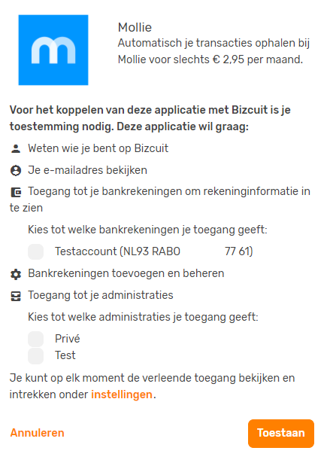Click the wallet icon beside 'Toegang tot je bankrekeningen'
Screen dimensions: 330x466
pos(16,192)
